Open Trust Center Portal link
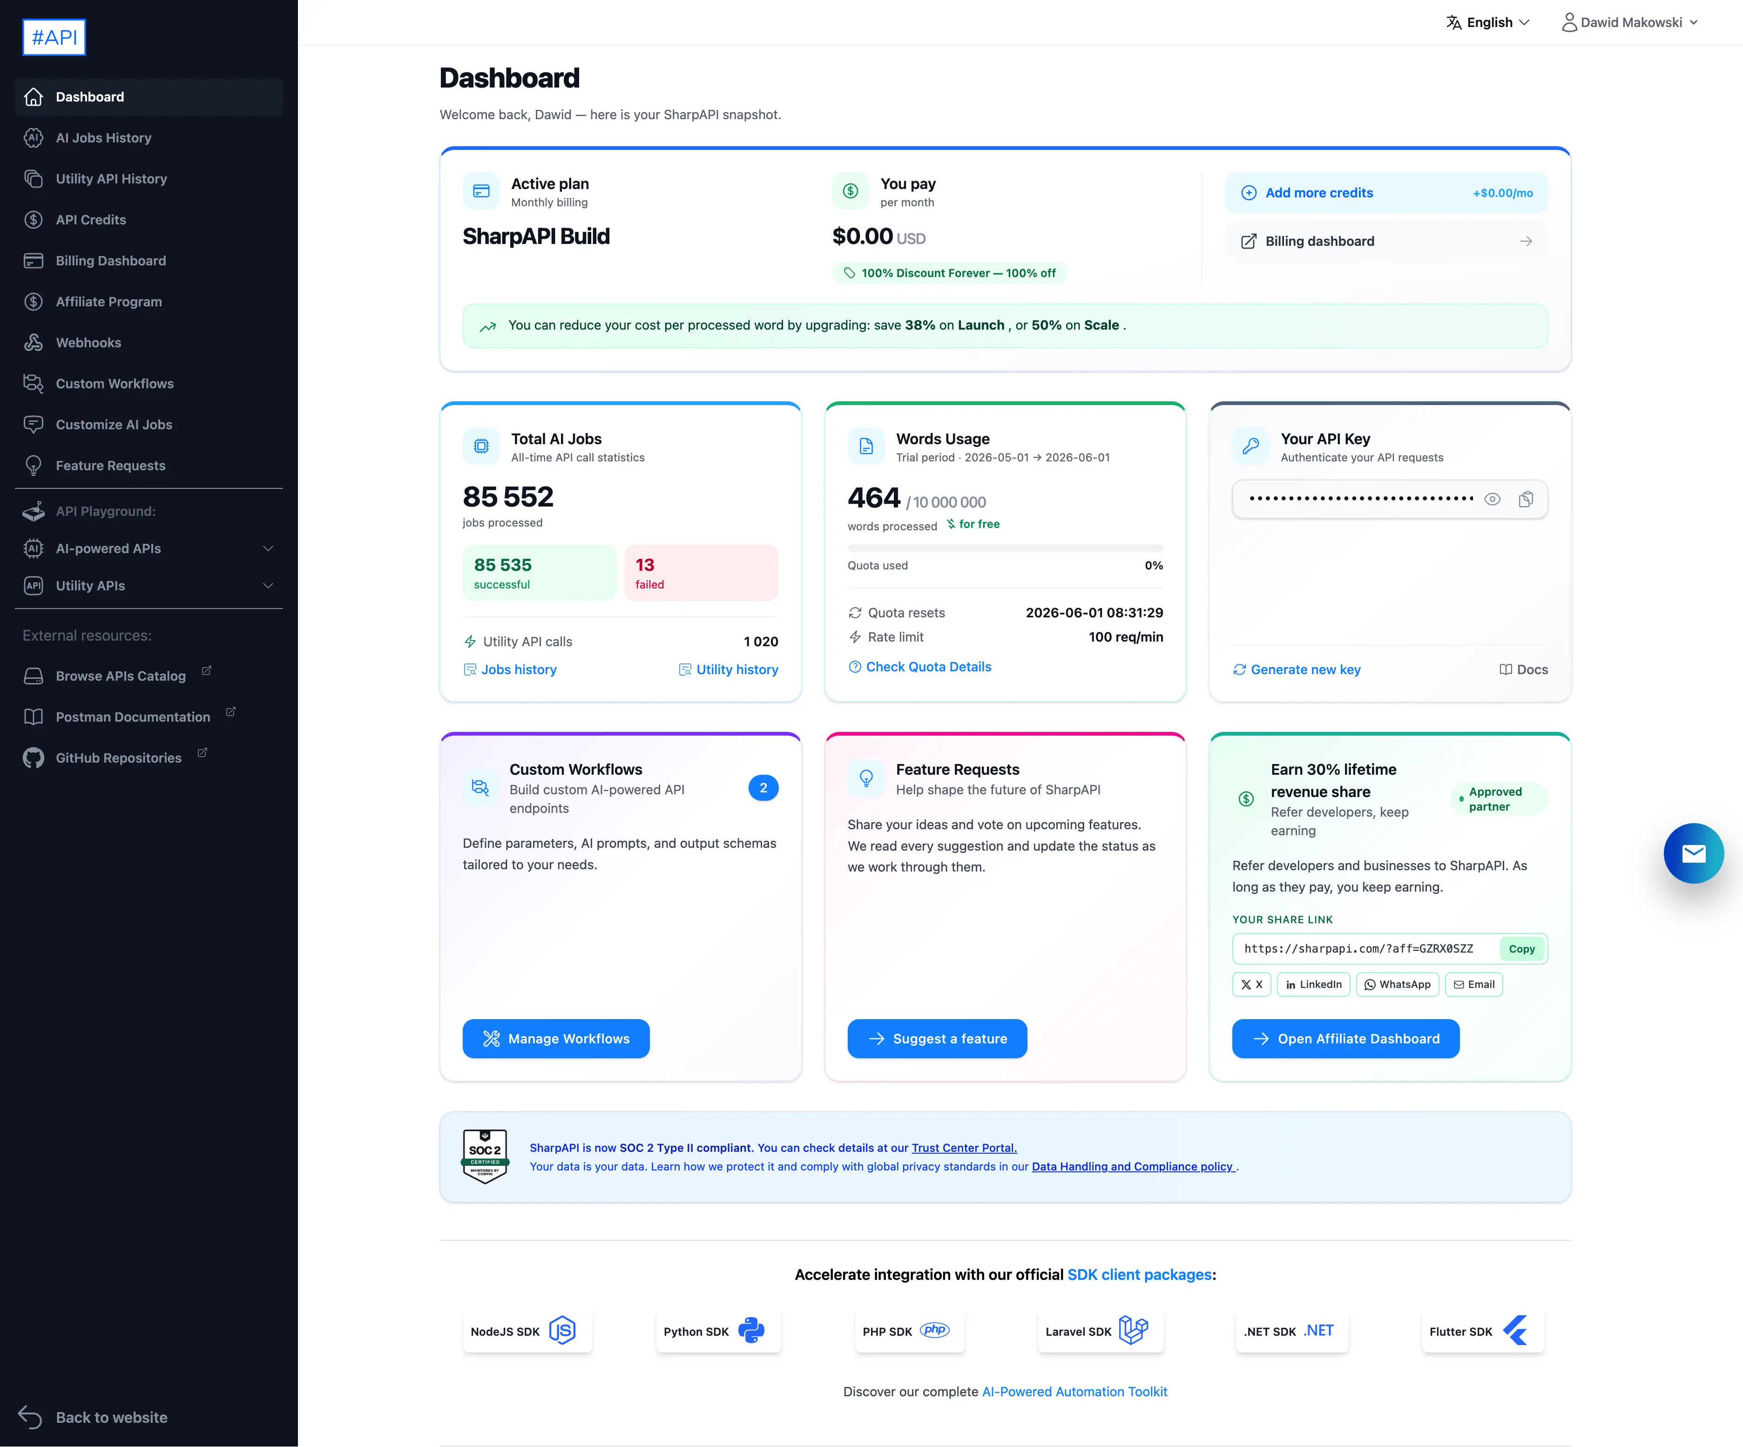 coord(964,1148)
